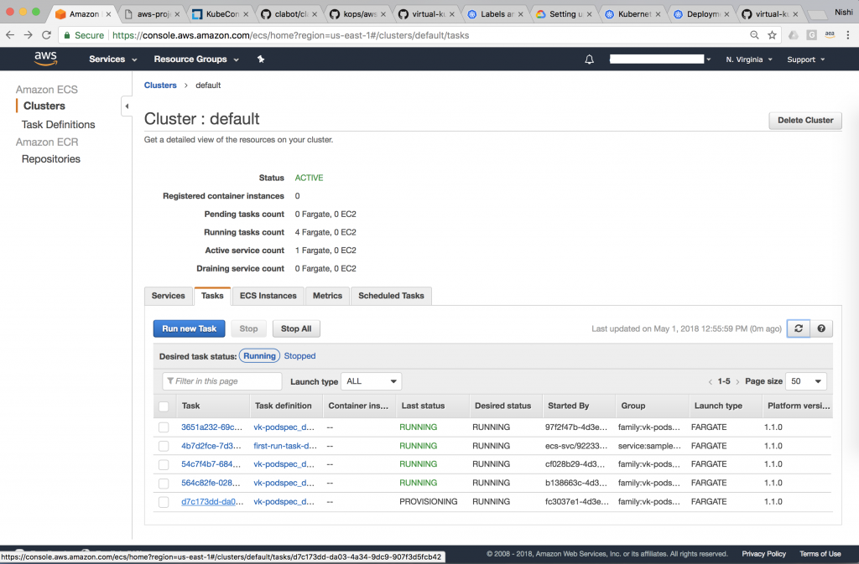859x564 pixels.
Task: Open the Chrome menu three-dots icon
Action: click(x=847, y=35)
